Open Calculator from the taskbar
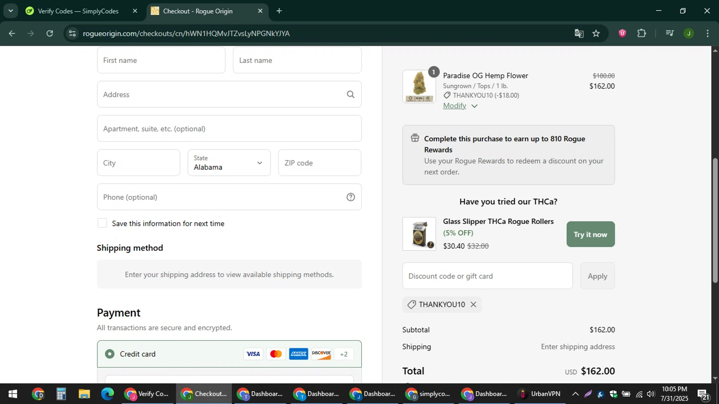This screenshot has width=719, height=404. click(61, 394)
